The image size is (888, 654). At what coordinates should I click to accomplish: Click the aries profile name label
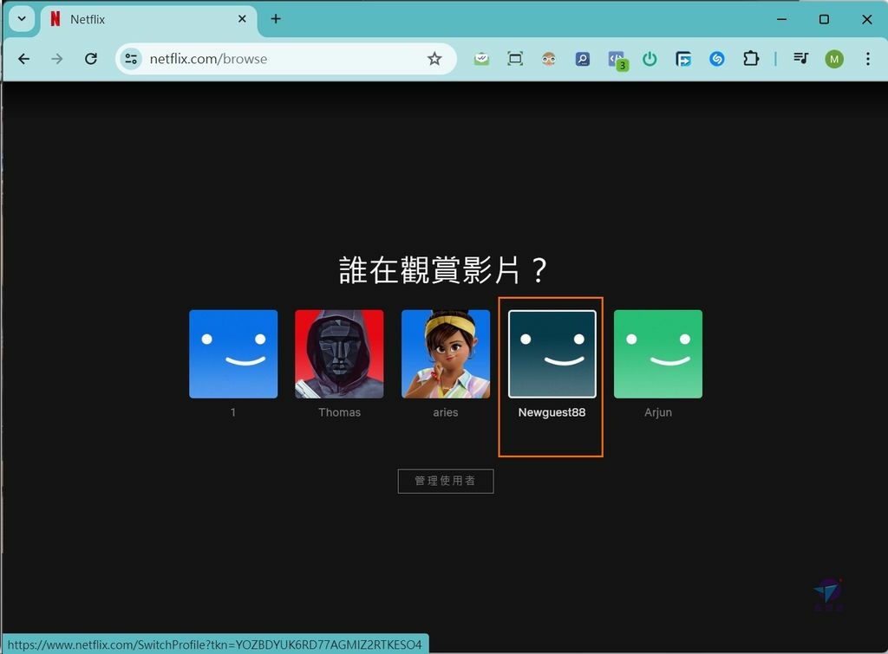[x=446, y=412]
